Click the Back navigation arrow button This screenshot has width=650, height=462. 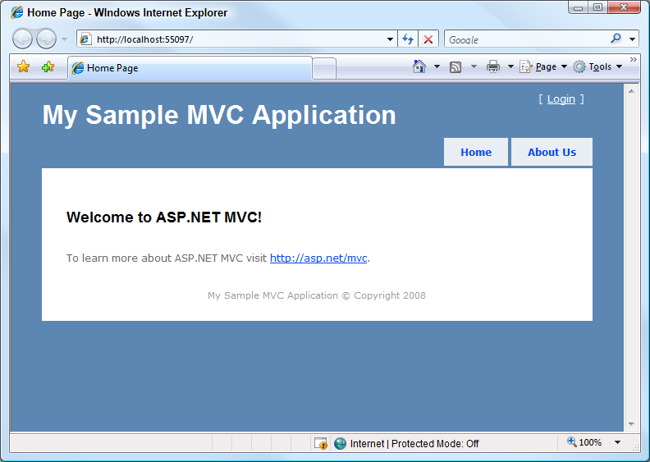tap(22, 39)
